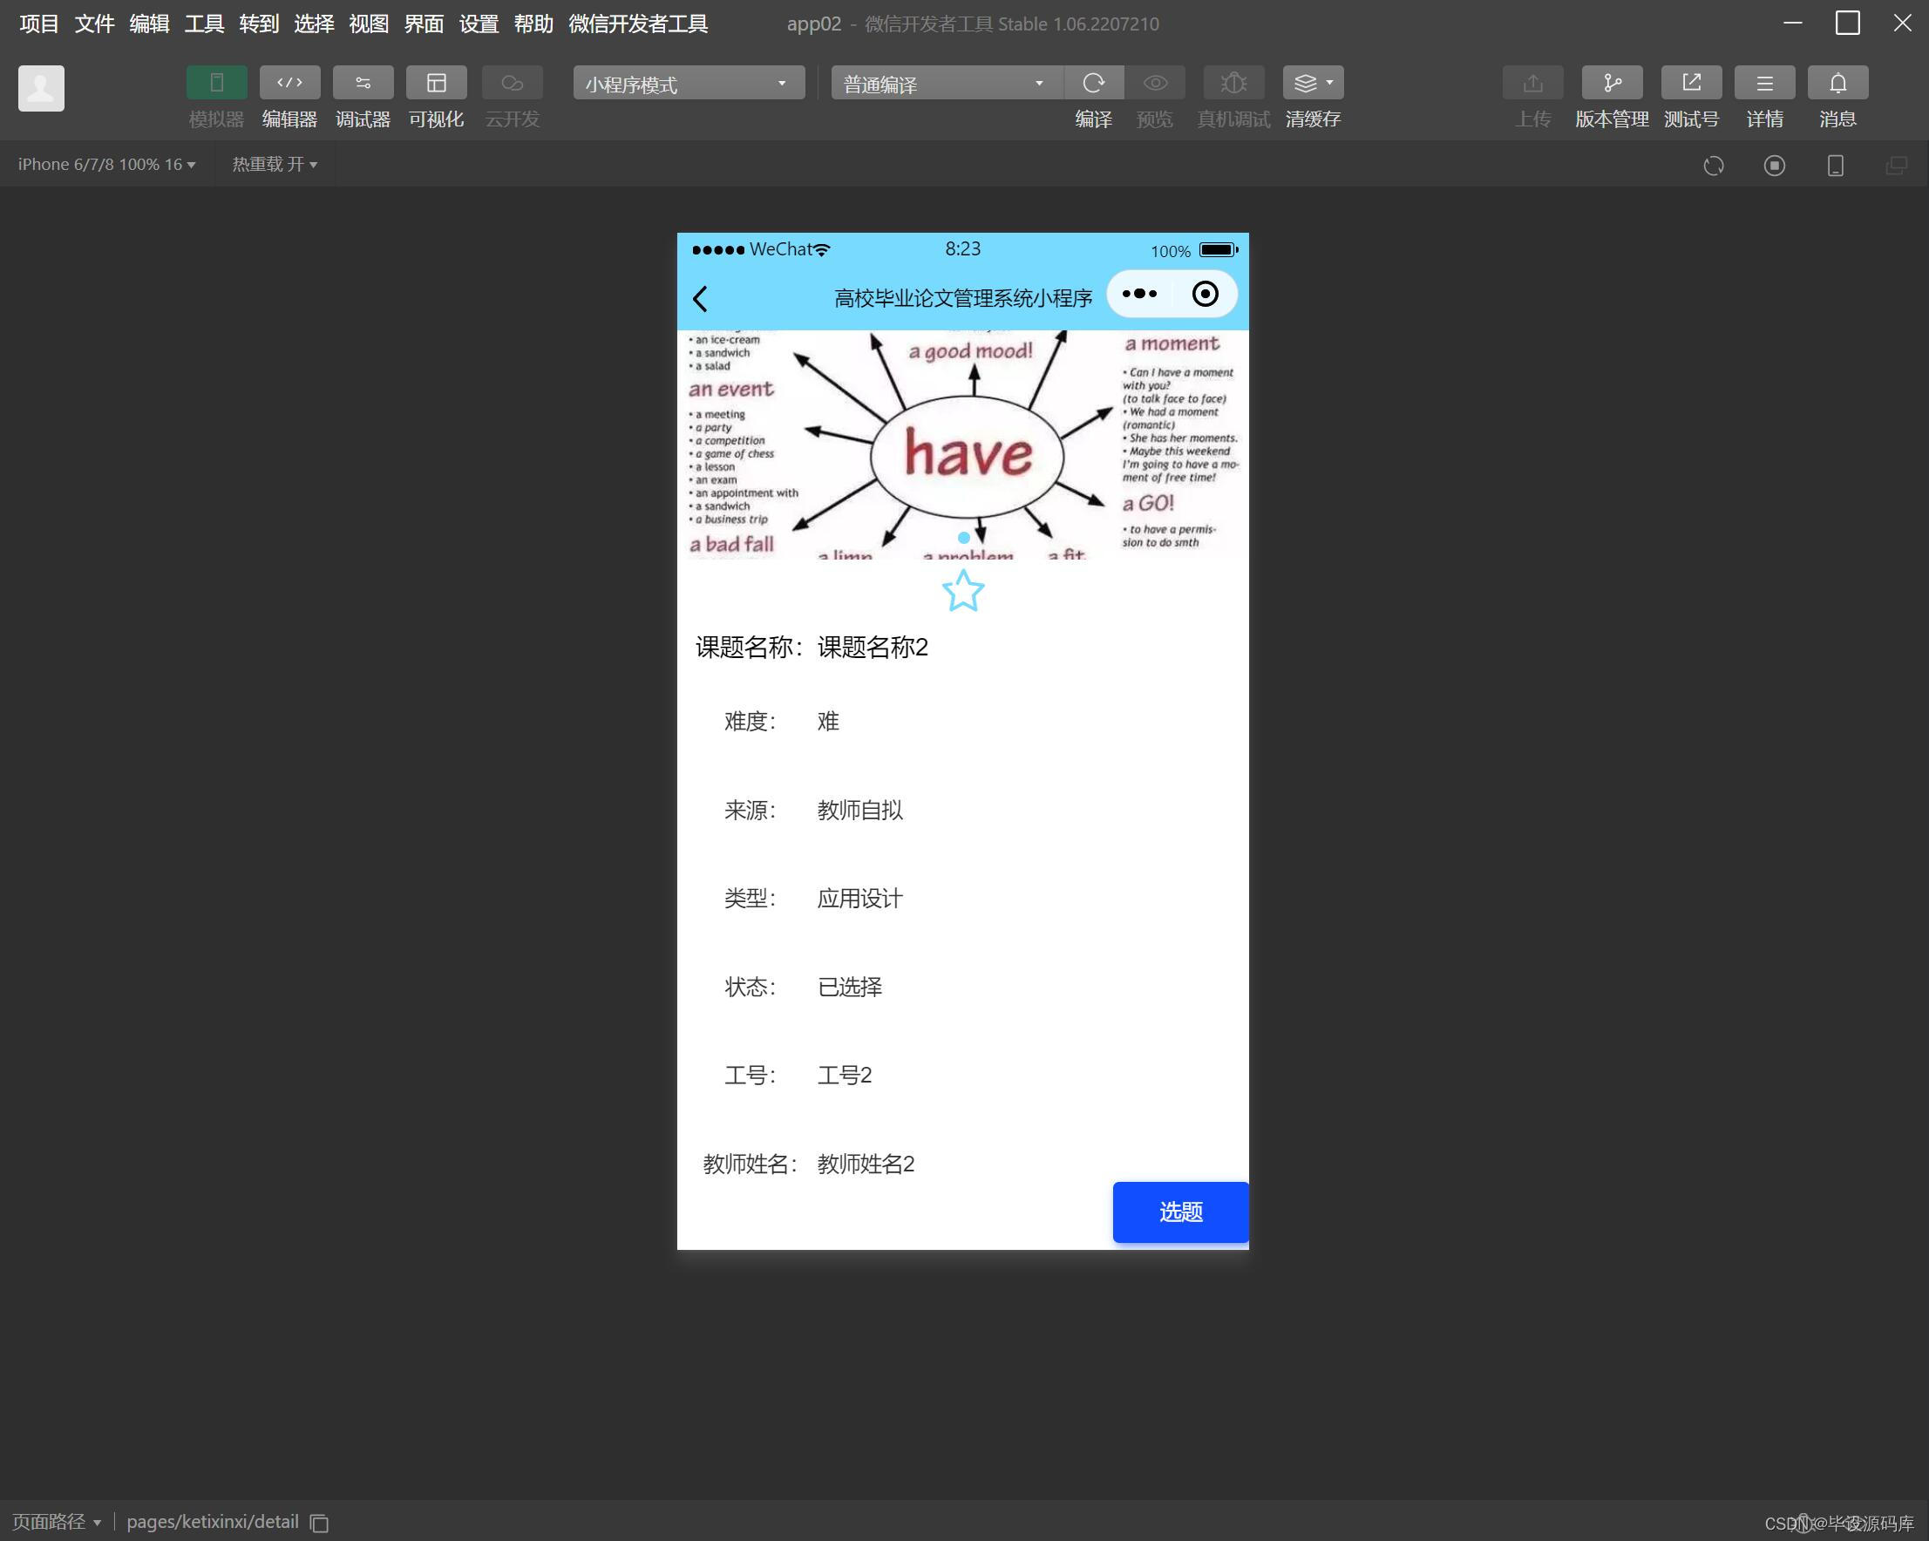Open the visualization layout icon

[x=436, y=83]
